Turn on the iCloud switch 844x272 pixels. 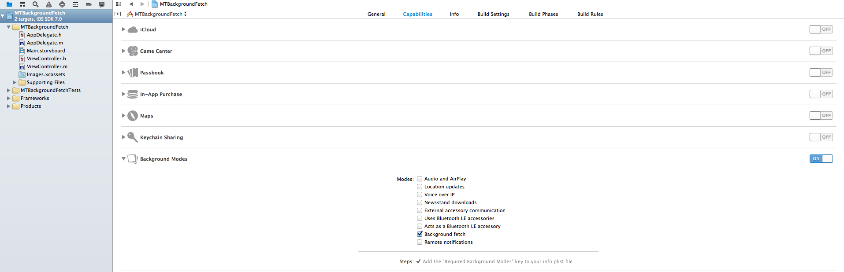coord(821,29)
